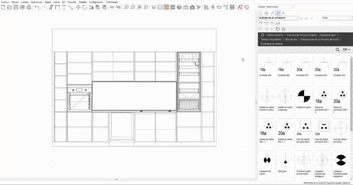This screenshot has width=353, height=185.
Task: Toggle the hide objects crossed-eye icon
Action: click(x=119, y=7)
